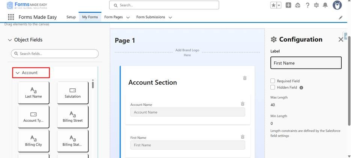Click the edit pencil icon on navigation bar
351x158 pixels.
tap(340, 17)
